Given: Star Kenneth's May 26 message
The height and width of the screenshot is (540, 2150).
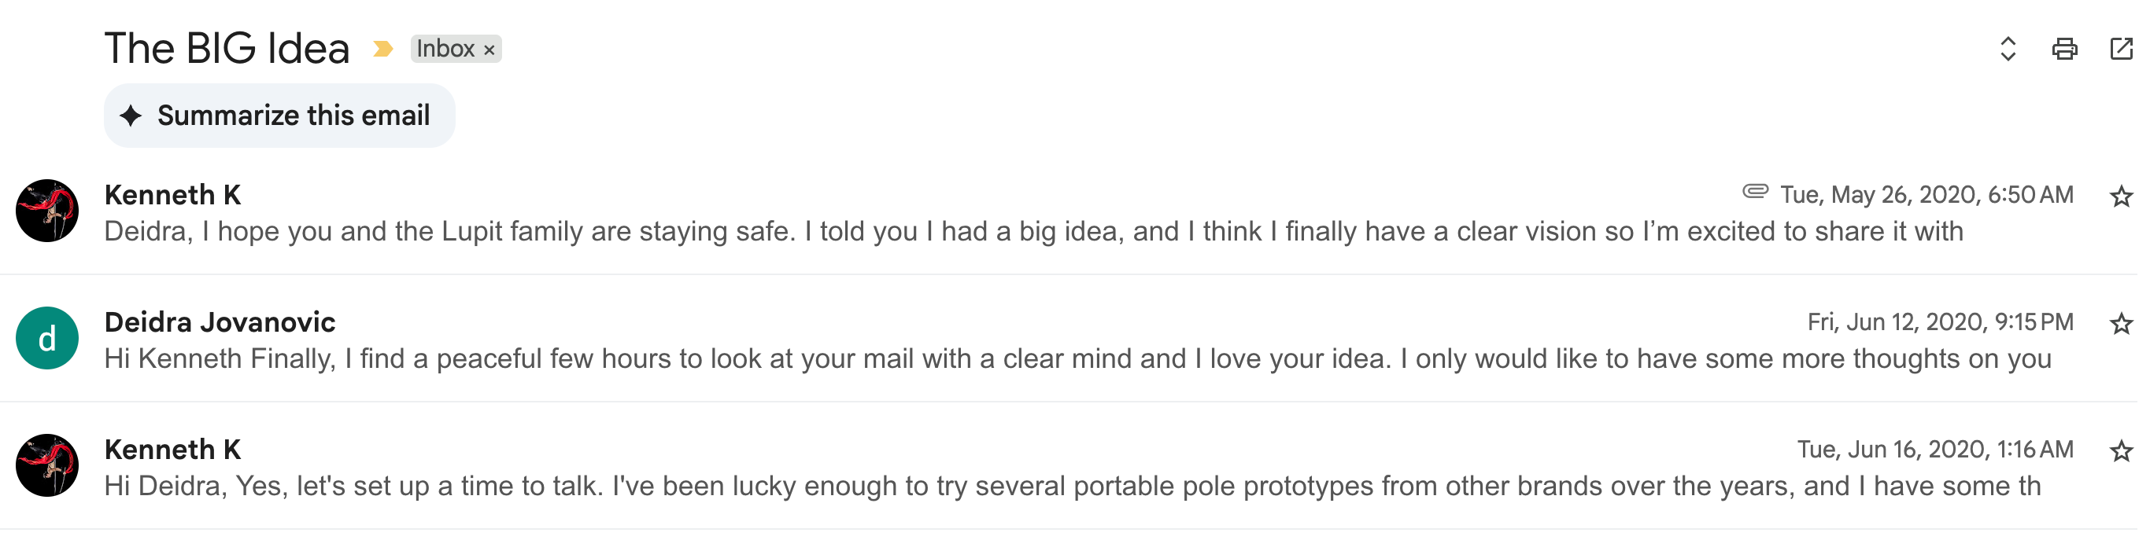Looking at the screenshot, I should coord(2121,197).
